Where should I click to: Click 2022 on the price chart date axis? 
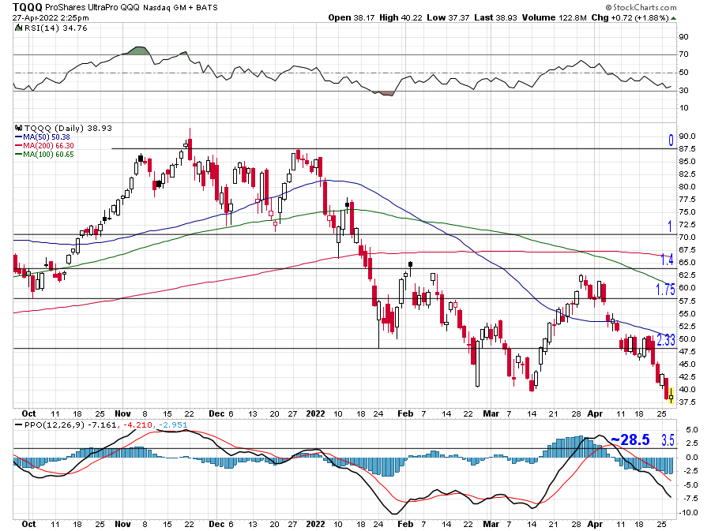pyautogui.click(x=315, y=413)
